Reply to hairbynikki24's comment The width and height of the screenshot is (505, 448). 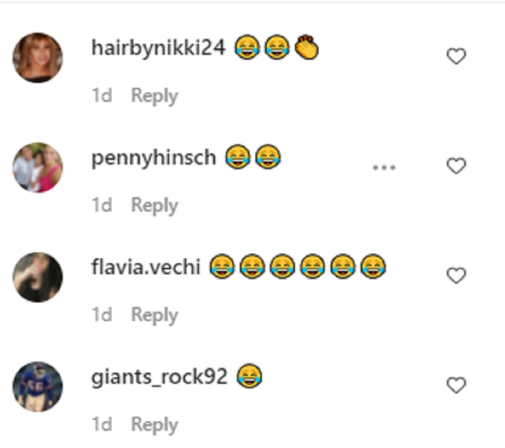coord(154,96)
